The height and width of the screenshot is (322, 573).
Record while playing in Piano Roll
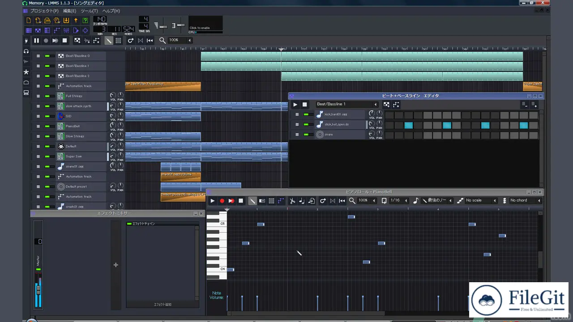pos(231,201)
